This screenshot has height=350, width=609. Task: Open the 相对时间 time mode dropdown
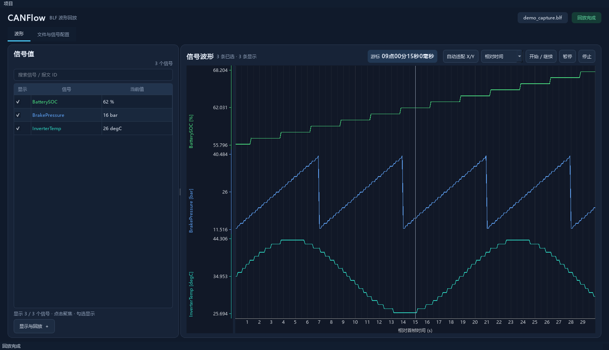click(502, 56)
